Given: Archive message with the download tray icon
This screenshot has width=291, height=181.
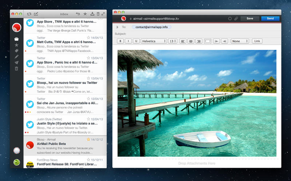Looking at the screenshot, I should click(92, 14).
